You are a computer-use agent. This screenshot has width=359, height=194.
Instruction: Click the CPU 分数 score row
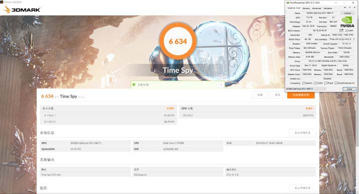pos(247,108)
